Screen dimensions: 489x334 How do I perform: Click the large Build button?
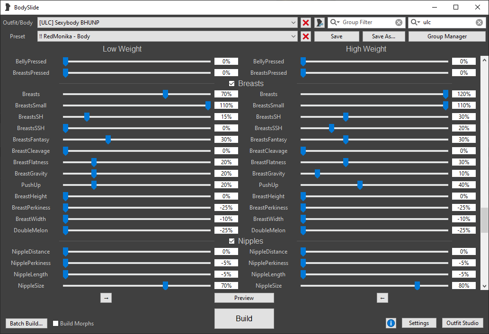[244, 318]
